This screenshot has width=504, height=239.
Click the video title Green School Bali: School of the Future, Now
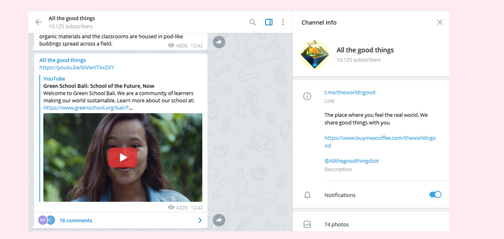[99, 86]
